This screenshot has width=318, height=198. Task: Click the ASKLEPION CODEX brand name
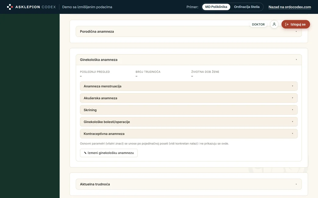click(35, 7)
